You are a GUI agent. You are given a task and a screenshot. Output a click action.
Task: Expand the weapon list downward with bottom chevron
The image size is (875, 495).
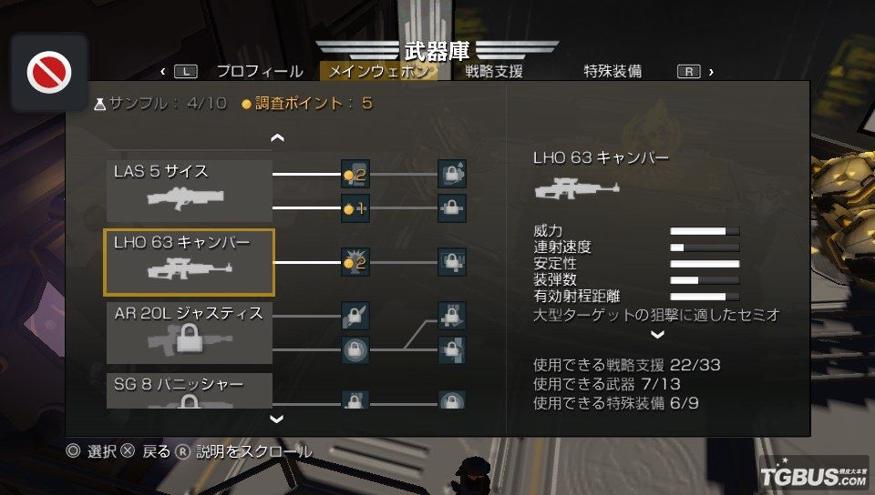point(277,419)
